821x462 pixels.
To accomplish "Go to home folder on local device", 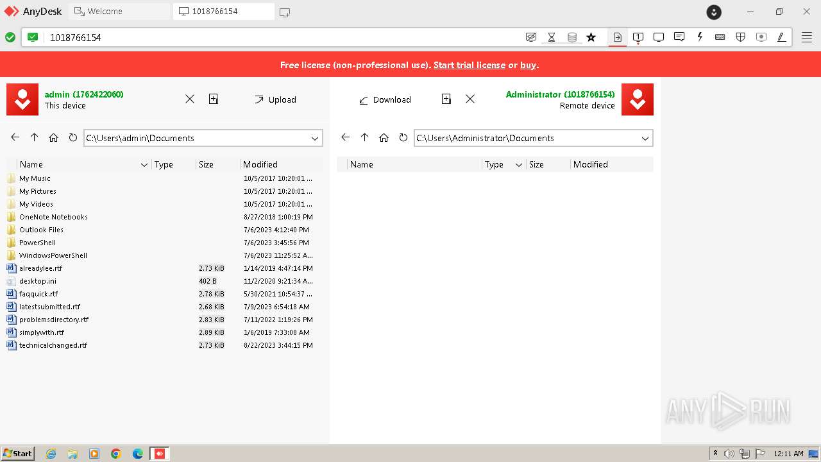I will pos(54,137).
